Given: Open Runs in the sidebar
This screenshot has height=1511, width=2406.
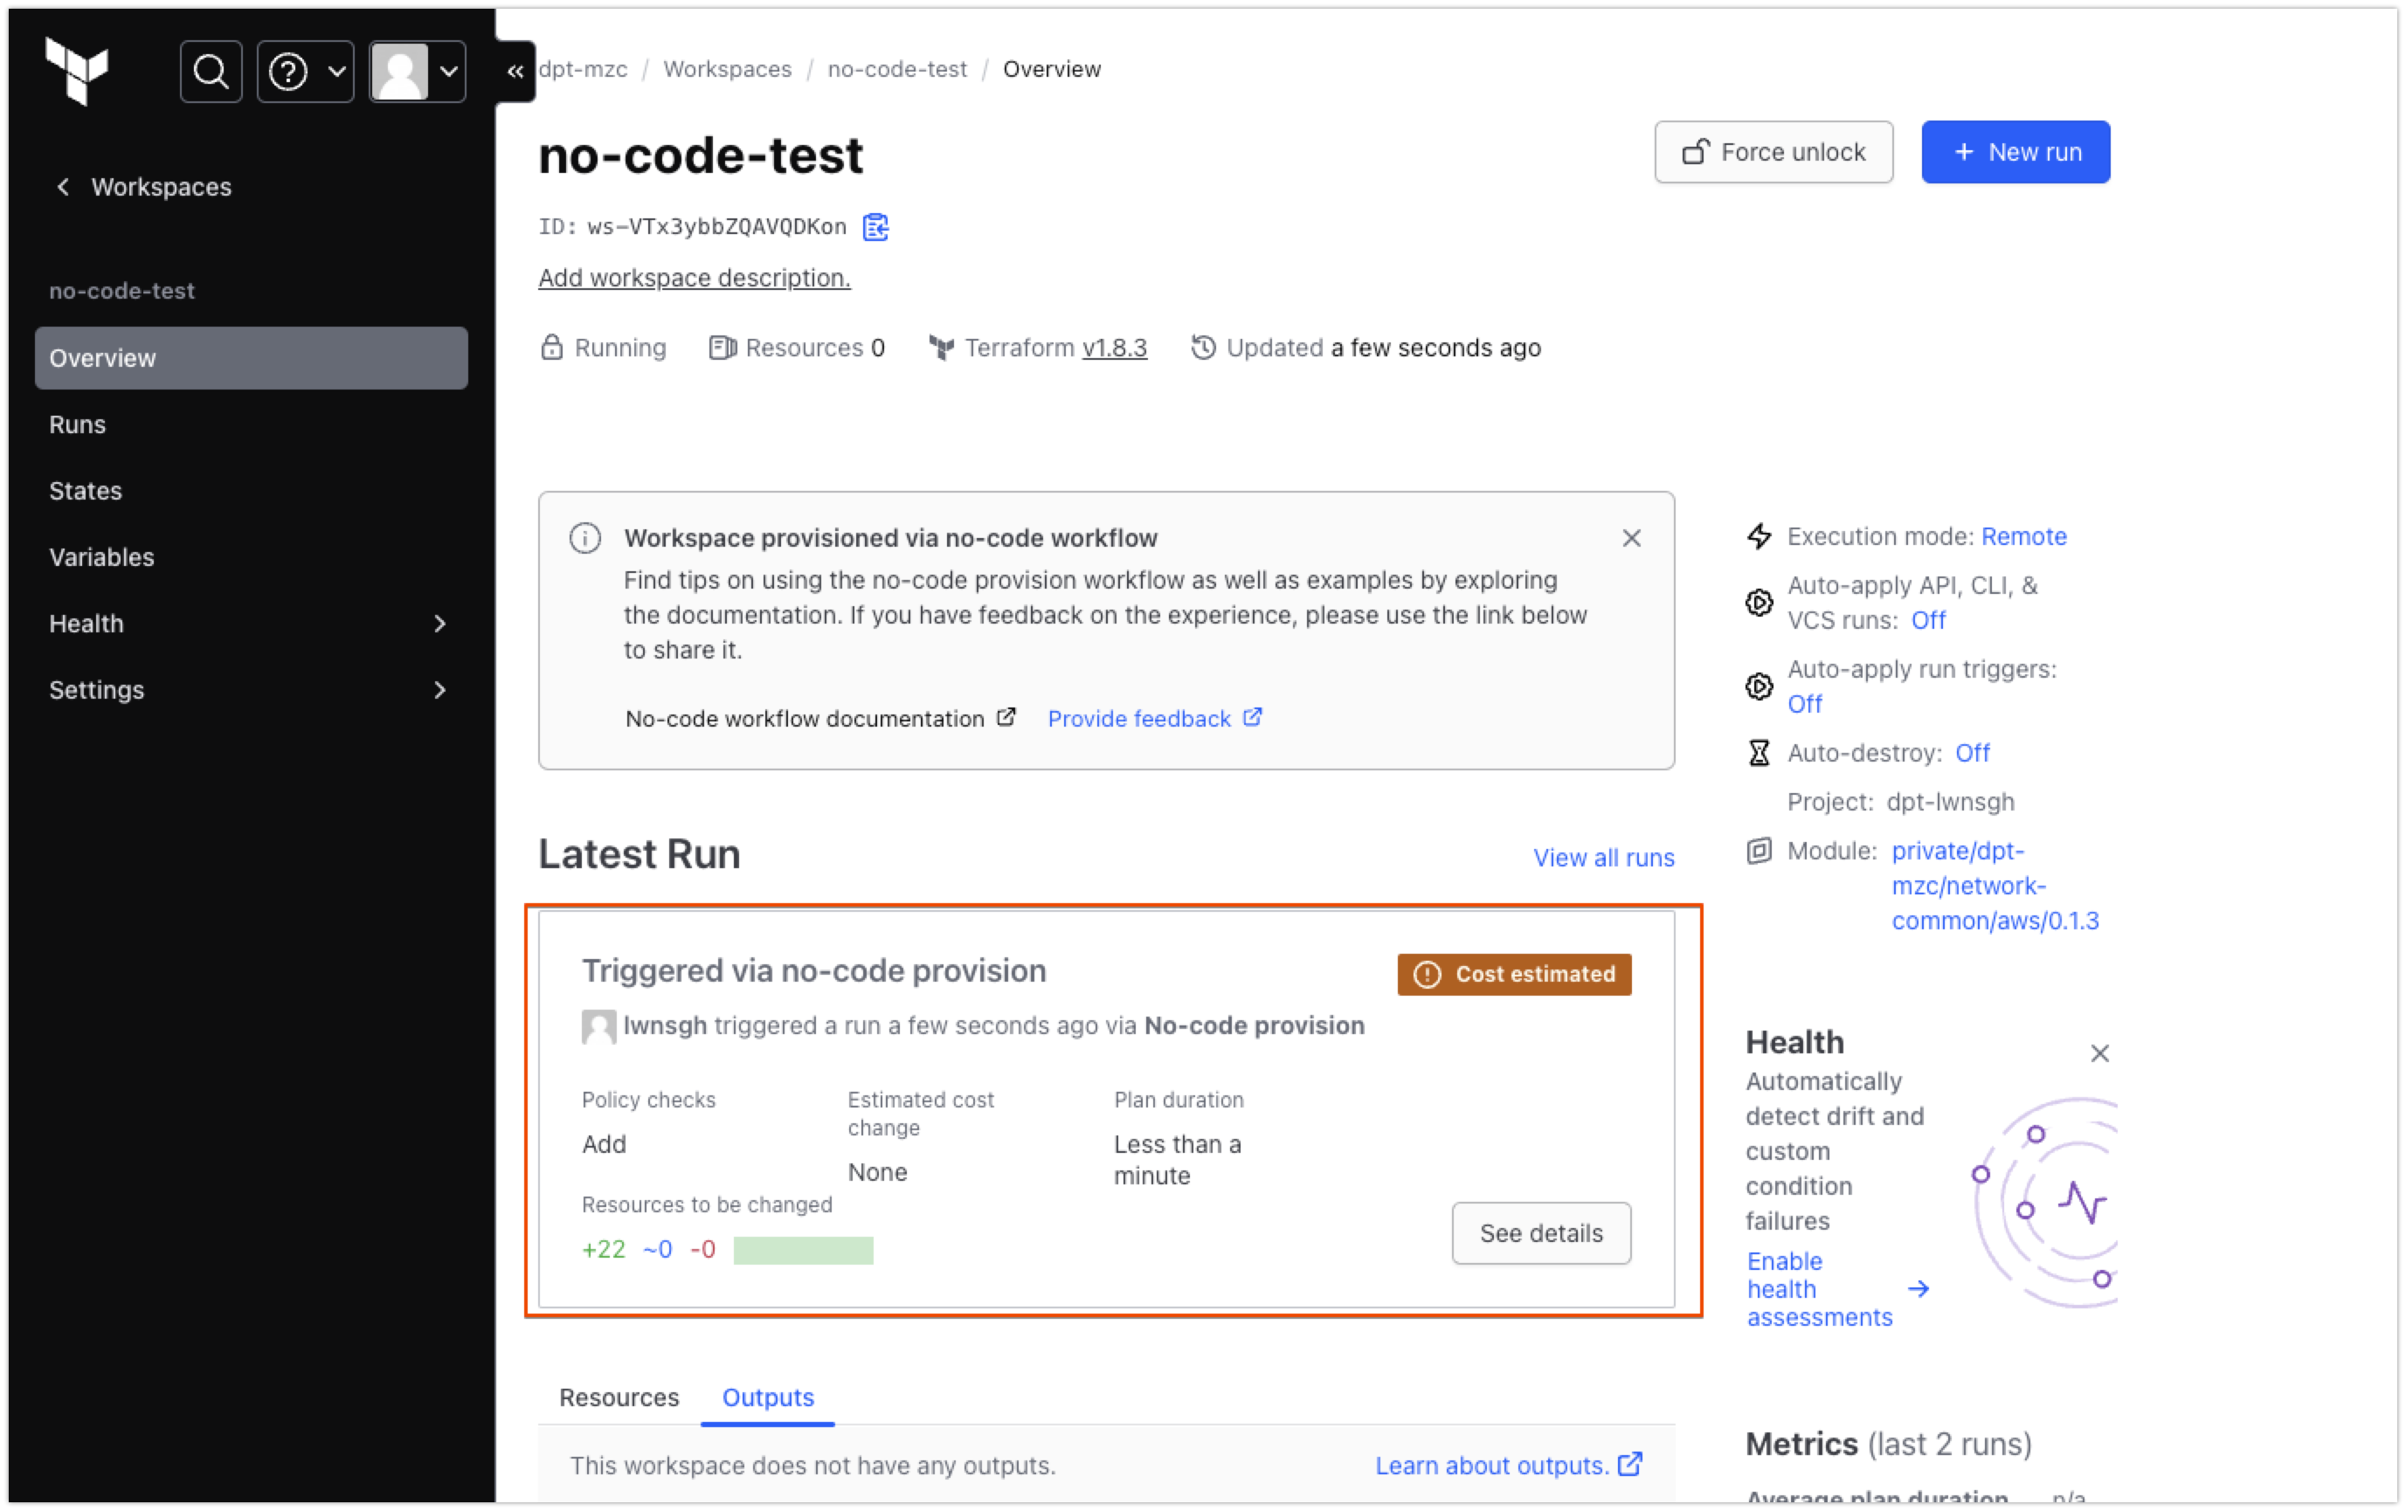Looking at the screenshot, I should coord(77,424).
